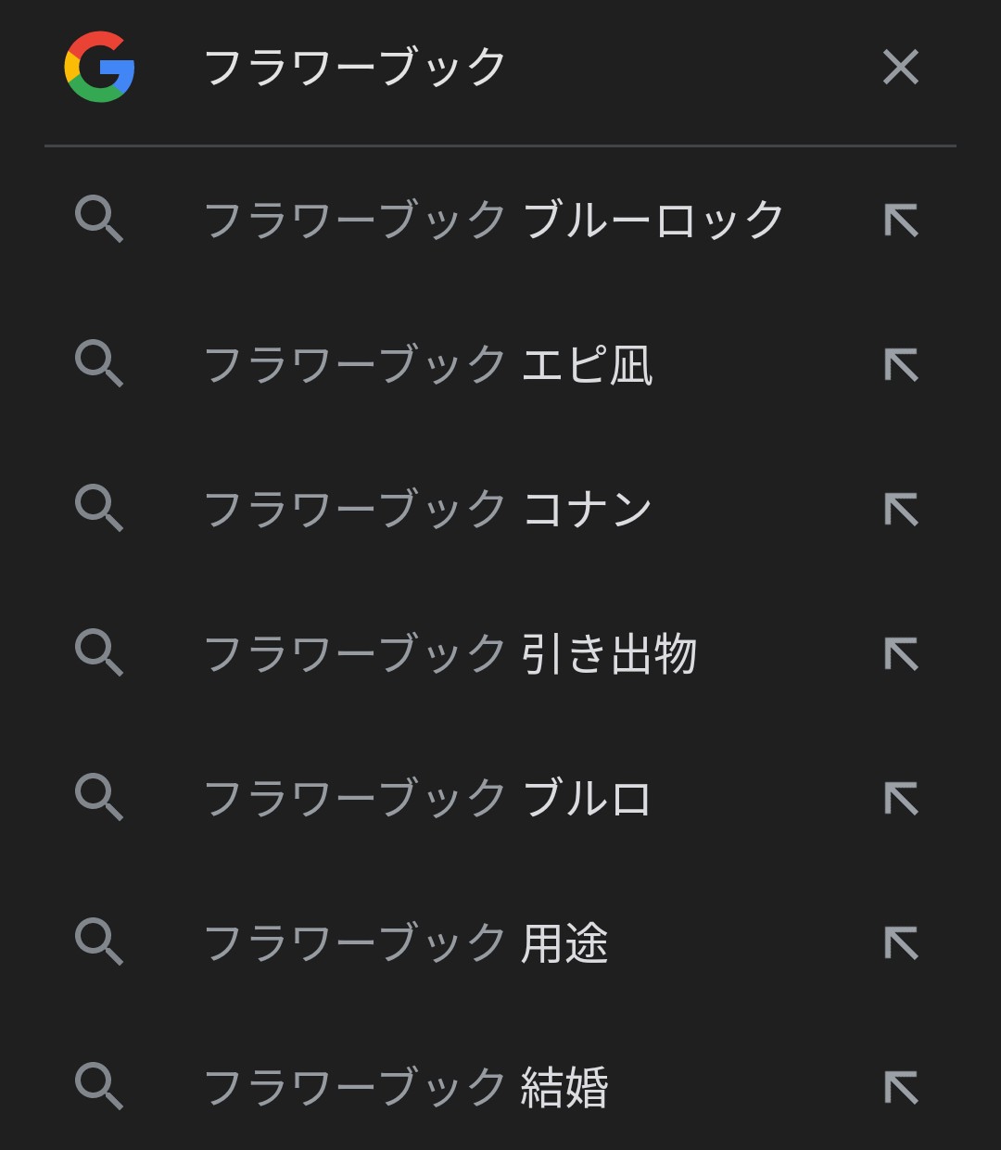Viewport: 1001px width, 1150px height.
Task: Insert エピ凪 suggestion using arrow icon
Action: click(901, 365)
